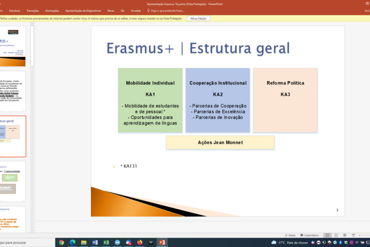Open Firefox from the taskbar
The image size is (370, 247).
pos(140,242)
